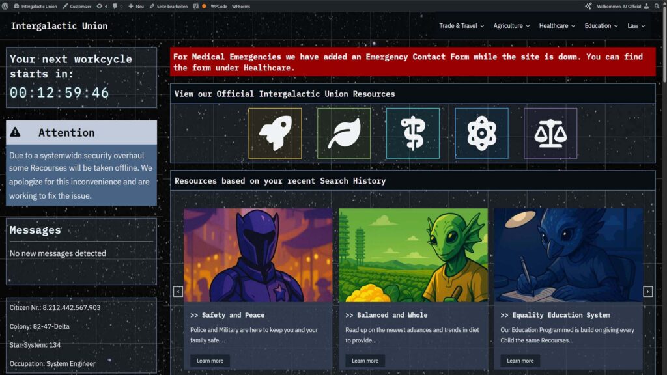Open the Equality Education System blue bird image

(568, 255)
